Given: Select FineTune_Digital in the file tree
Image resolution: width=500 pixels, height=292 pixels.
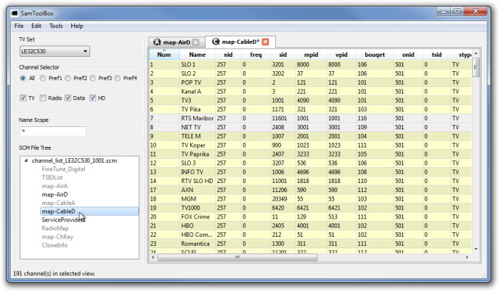Looking at the screenshot, I should [x=64, y=169].
